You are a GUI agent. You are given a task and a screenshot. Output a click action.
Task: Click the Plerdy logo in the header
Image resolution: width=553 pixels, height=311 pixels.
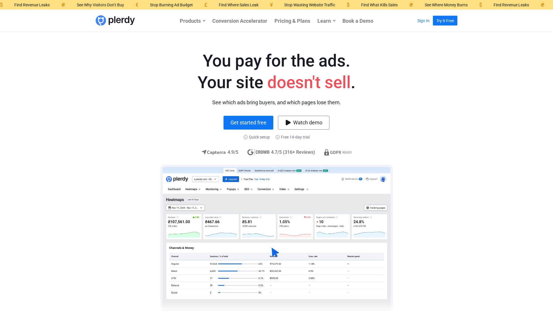115,20
